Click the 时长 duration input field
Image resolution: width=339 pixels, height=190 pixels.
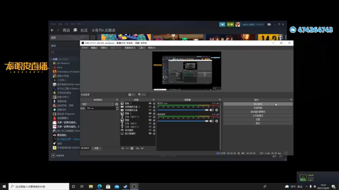101,108
